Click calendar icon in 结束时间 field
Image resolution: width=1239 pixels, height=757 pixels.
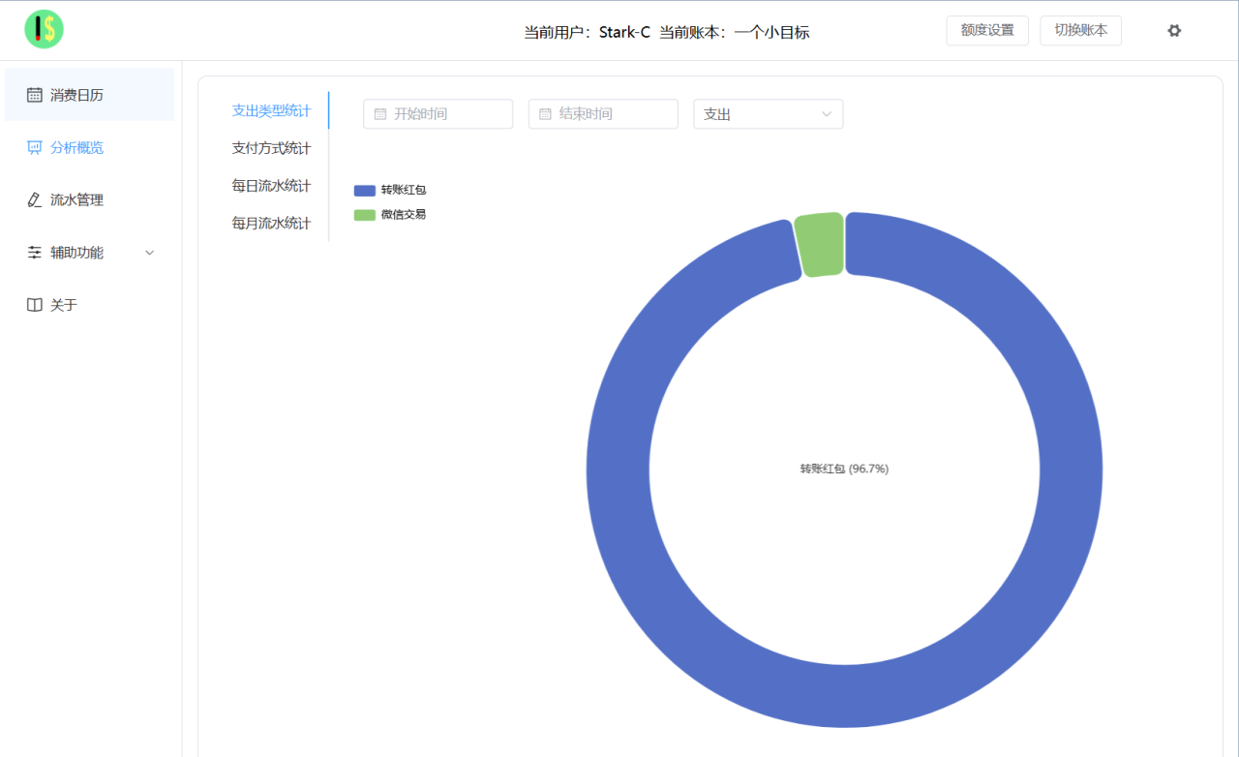point(545,114)
